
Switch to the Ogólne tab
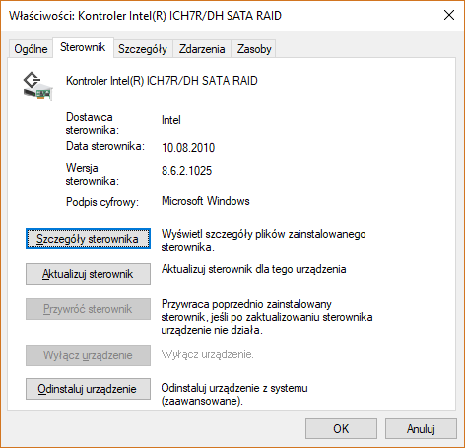[x=31, y=49]
